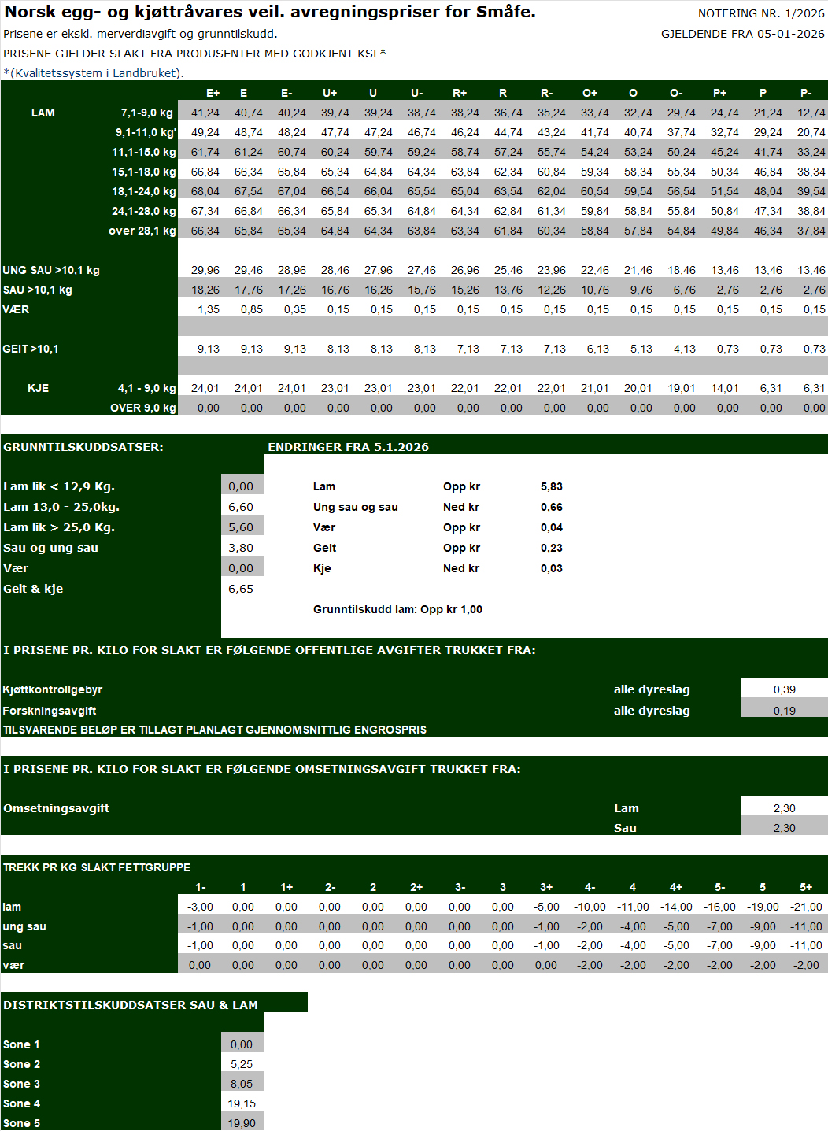Click the Grunntilskudd lam: Opp kr 1,00 note

pos(397,609)
